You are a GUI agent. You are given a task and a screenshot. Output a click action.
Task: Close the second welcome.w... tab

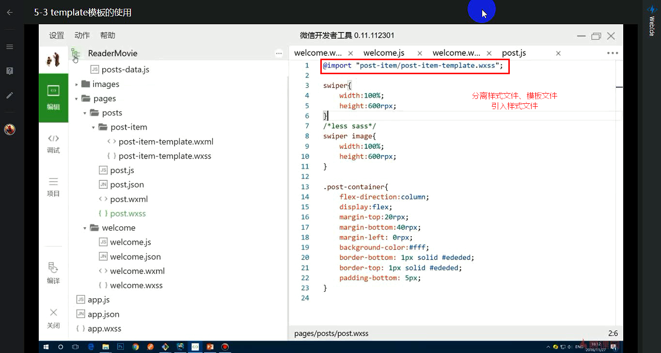tap(489, 53)
